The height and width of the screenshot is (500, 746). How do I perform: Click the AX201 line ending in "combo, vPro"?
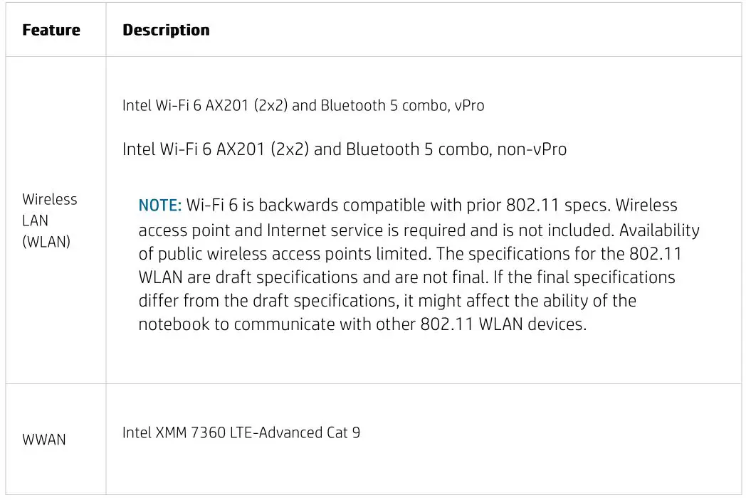tap(303, 106)
